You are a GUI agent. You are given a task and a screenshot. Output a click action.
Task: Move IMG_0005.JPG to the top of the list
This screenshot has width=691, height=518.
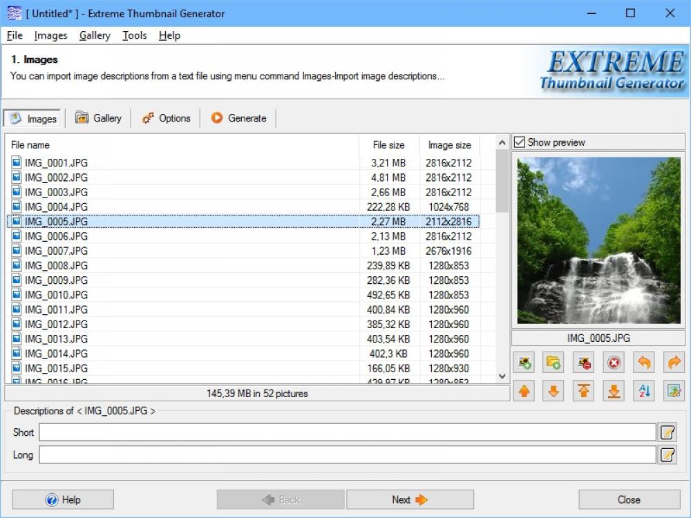pyautogui.click(x=584, y=391)
